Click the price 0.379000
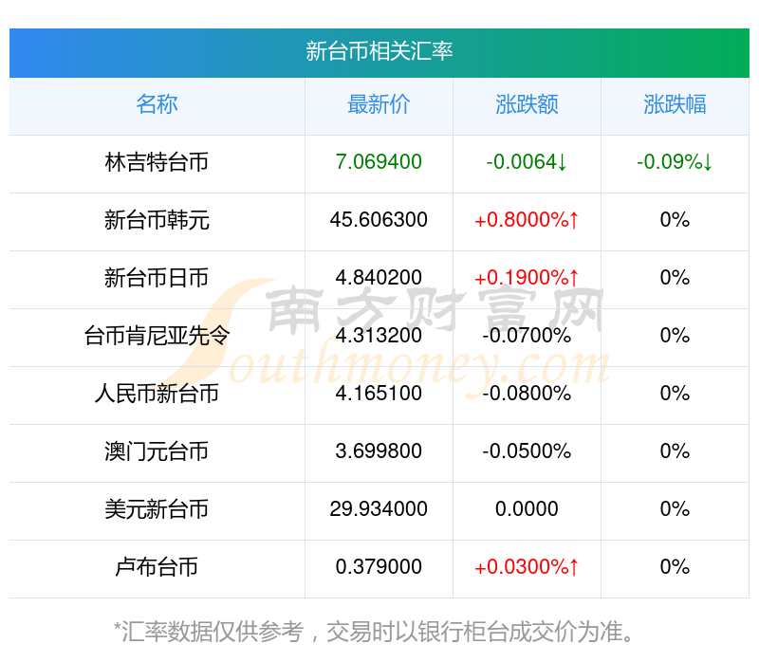This screenshot has height=662, width=759. pyautogui.click(x=379, y=567)
